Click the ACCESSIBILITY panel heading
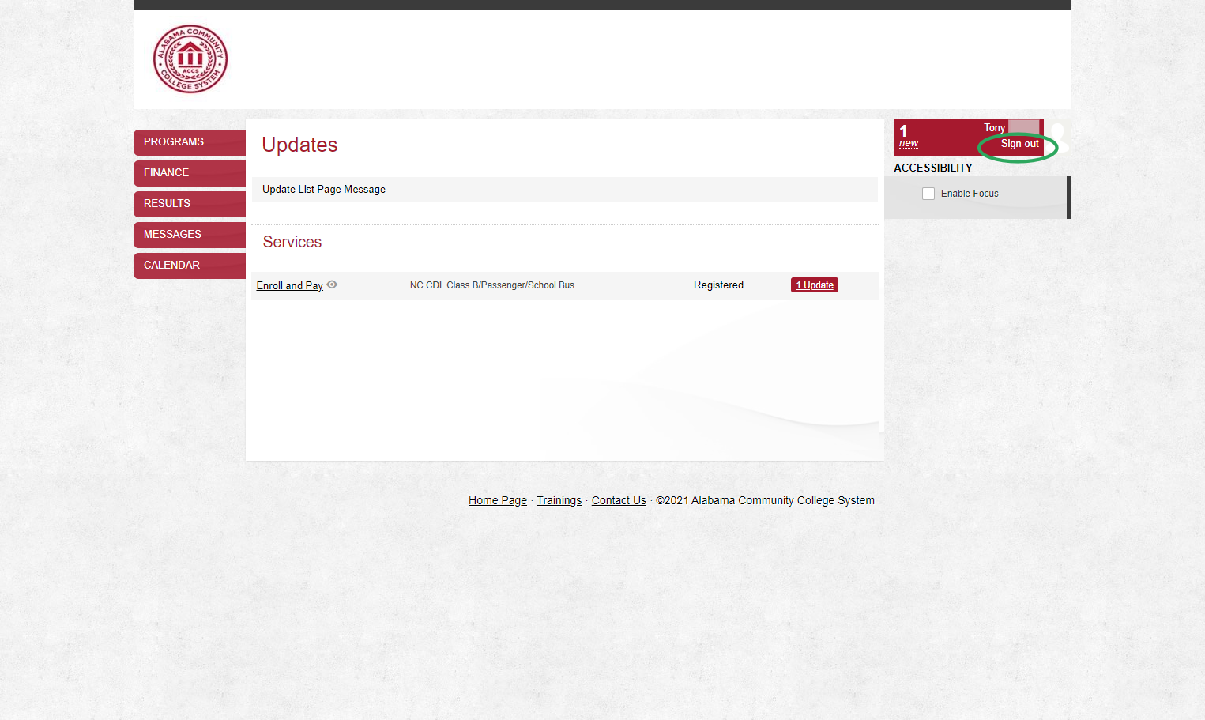Image resolution: width=1205 pixels, height=720 pixels. click(x=933, y=168)
